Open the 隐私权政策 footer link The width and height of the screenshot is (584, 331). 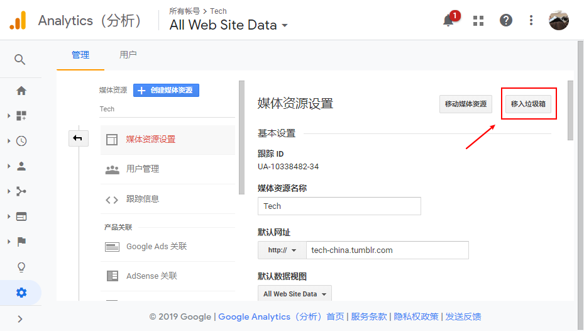[x=416, y=317]
